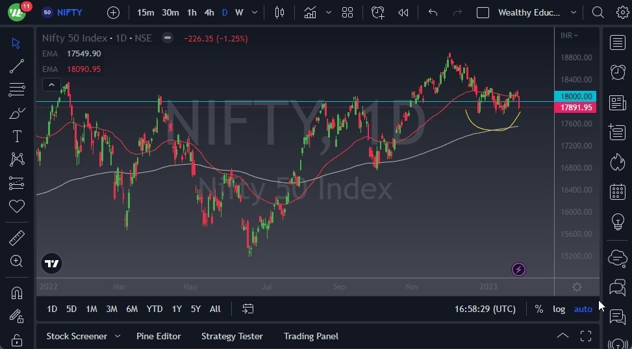
Task: Expand the timeframe list dropdown
Action: (x=255, y=13)
